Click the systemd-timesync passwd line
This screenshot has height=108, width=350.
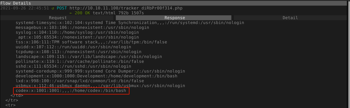pyautogui.click(x=130, y=23)
